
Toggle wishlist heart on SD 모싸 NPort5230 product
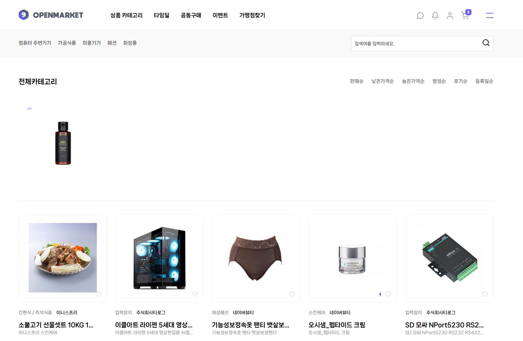tap(485, 294)
